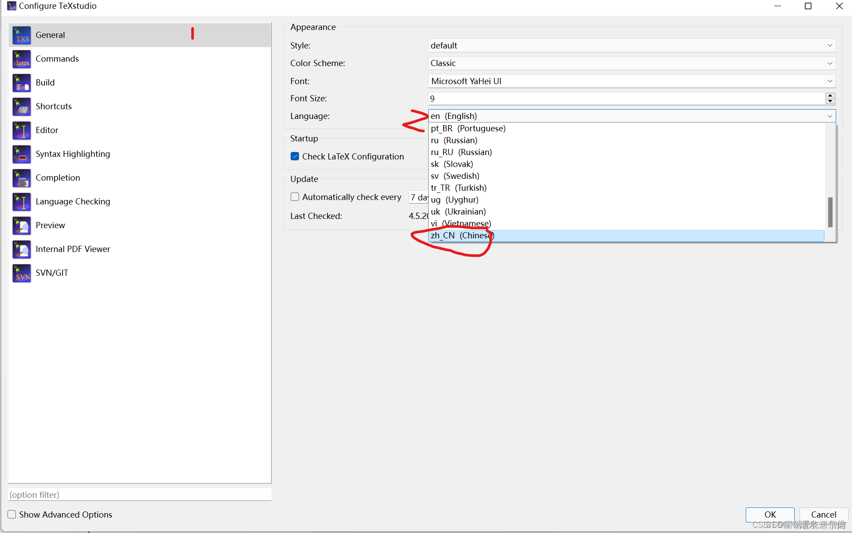Open the SVN/GIT settings icon

pyautogui.click(x=22, y=273)
